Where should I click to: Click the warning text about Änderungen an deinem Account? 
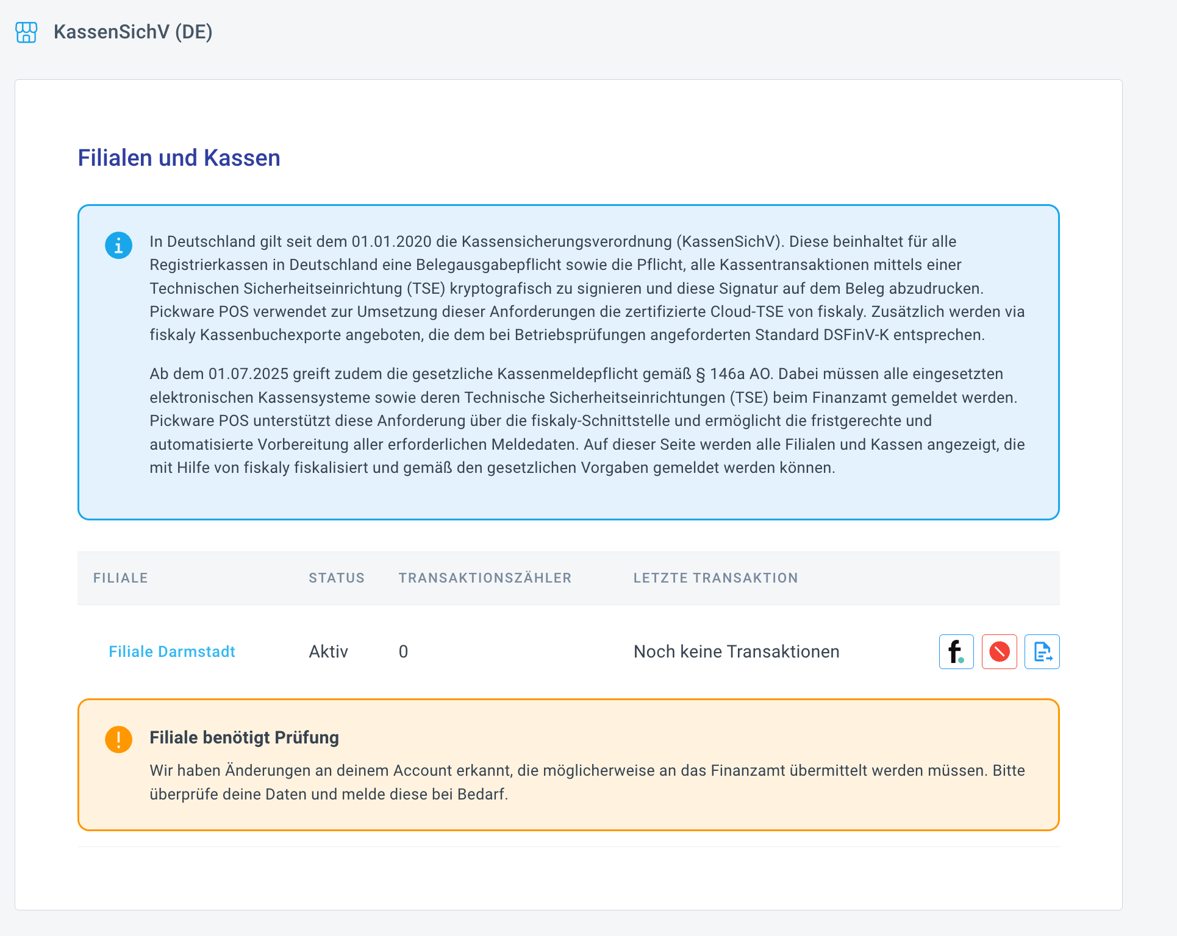585,782
